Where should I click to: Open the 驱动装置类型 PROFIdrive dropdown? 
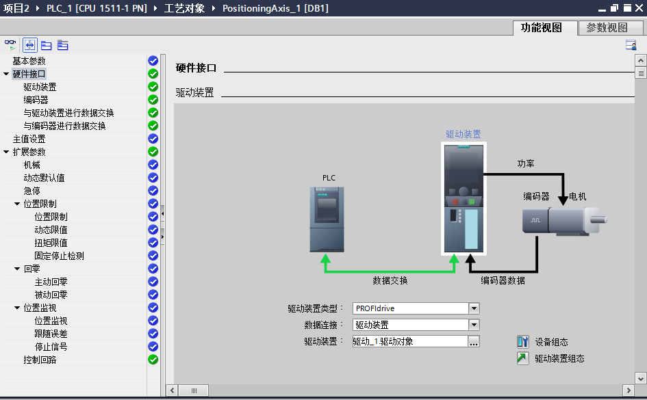[x=474, y=308]
